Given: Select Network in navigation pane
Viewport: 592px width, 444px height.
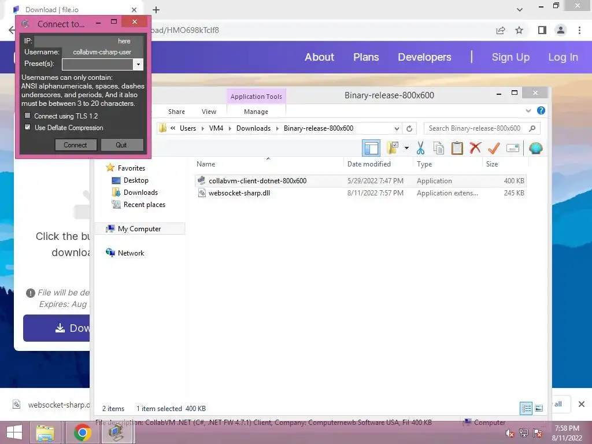Looking at the screenshot, I should click(x=131, y=253).
